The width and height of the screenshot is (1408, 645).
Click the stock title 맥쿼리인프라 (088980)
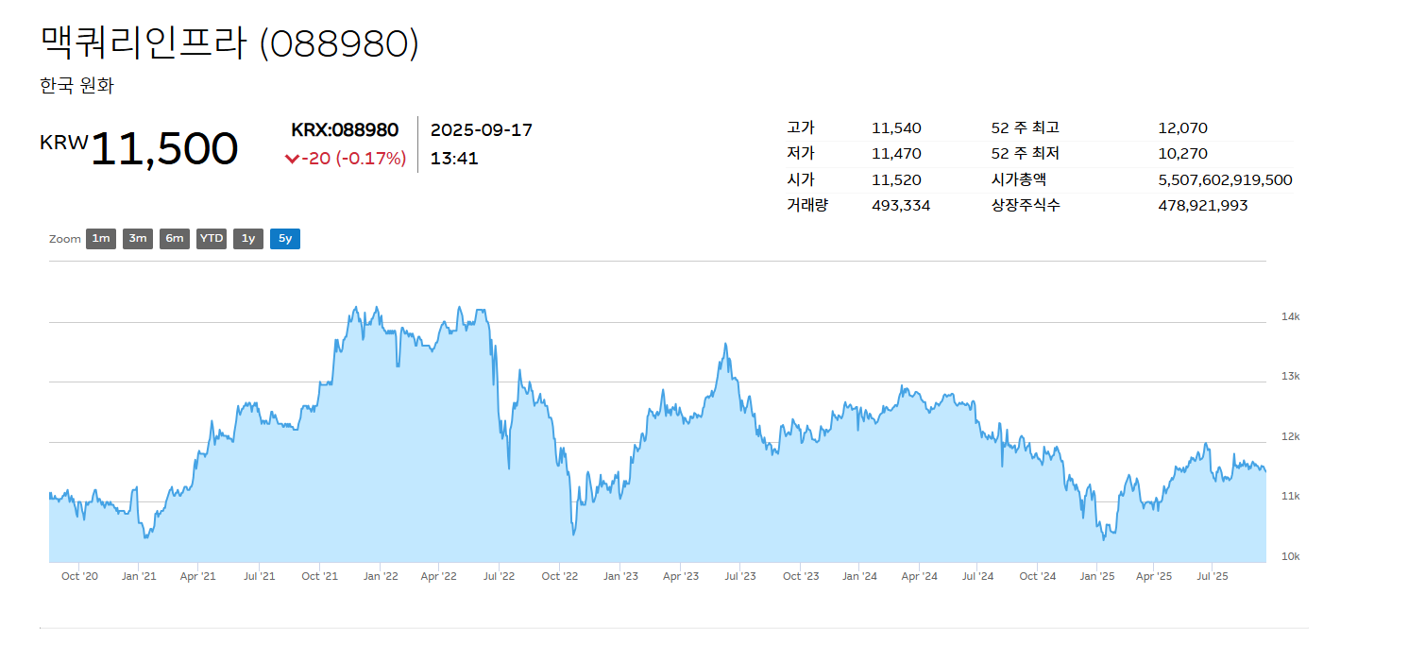229,43
